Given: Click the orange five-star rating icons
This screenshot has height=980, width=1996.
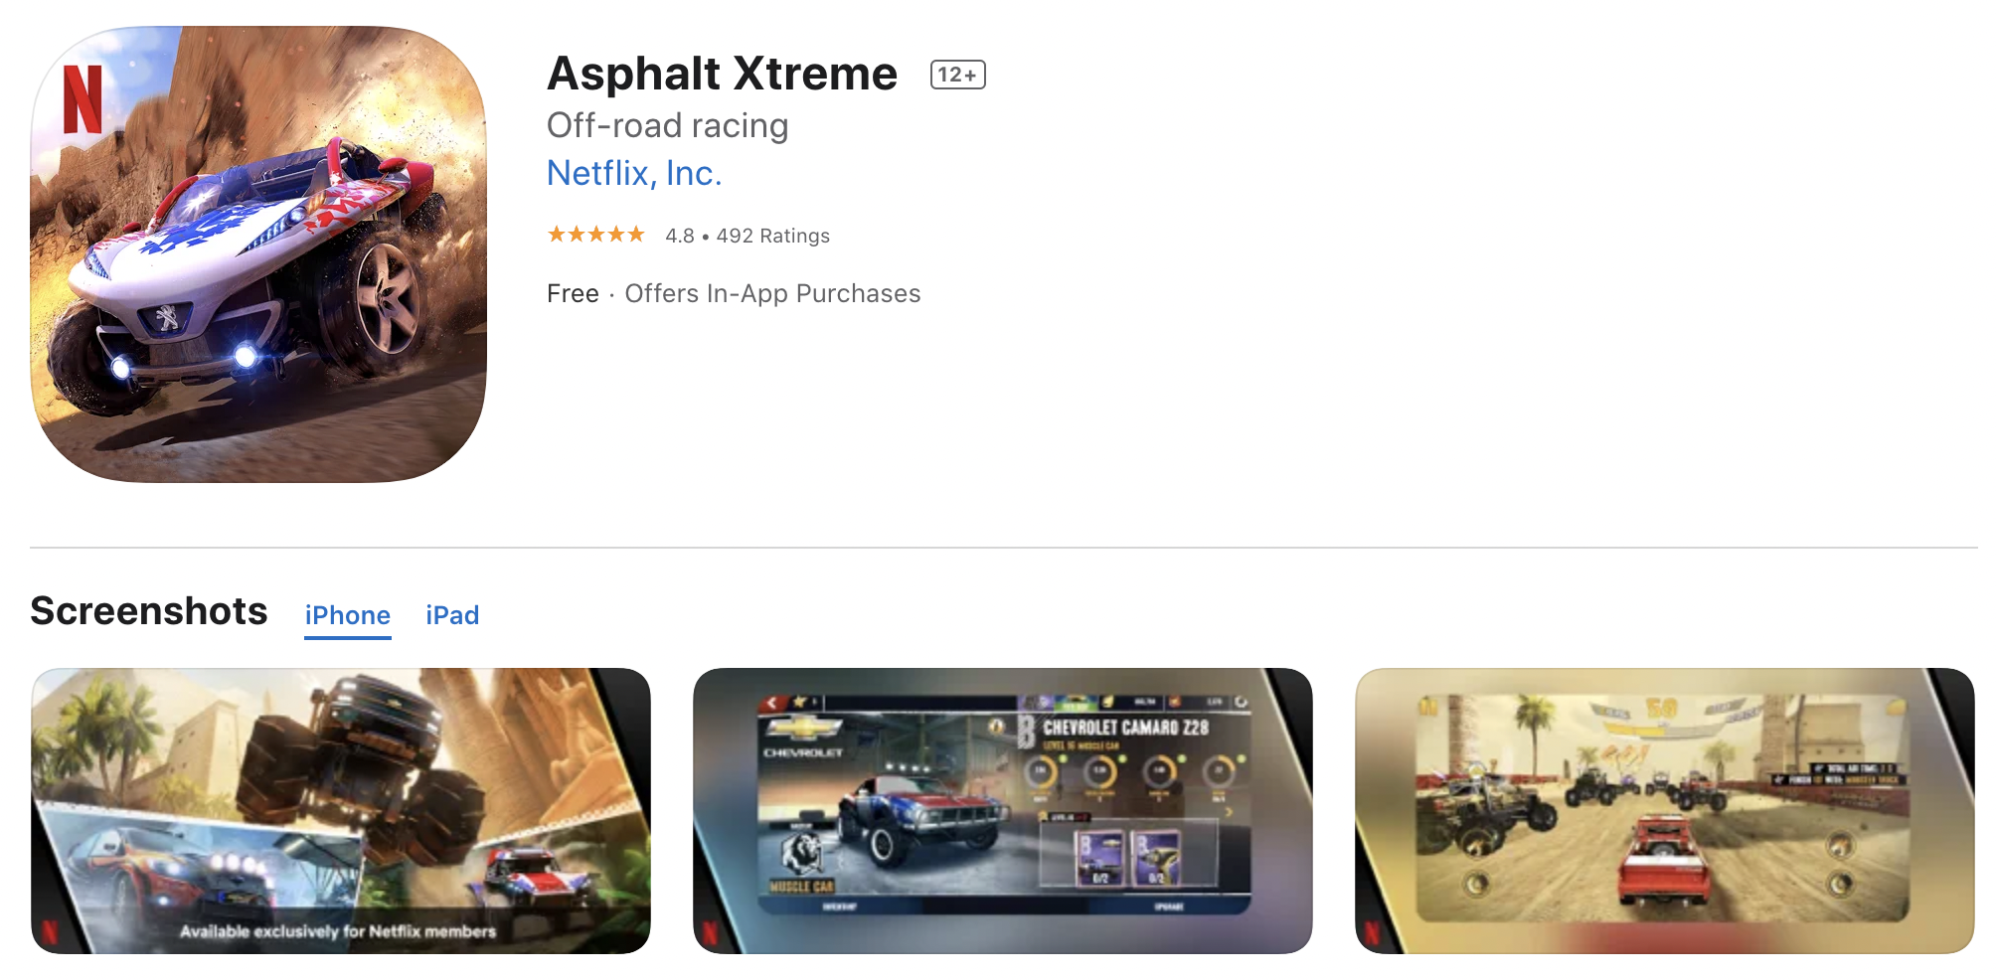Looking at the screenshot, I should tap(596, 235).
